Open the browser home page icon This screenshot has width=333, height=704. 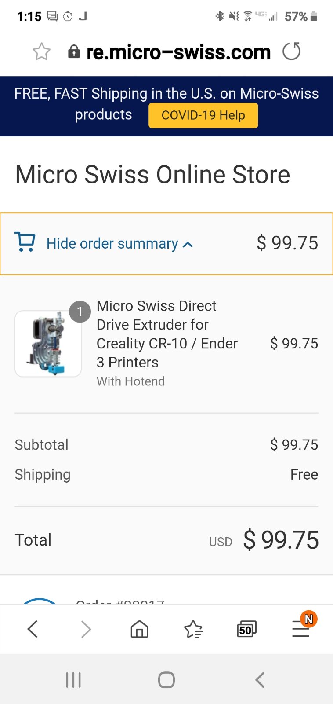pos(139,629)
